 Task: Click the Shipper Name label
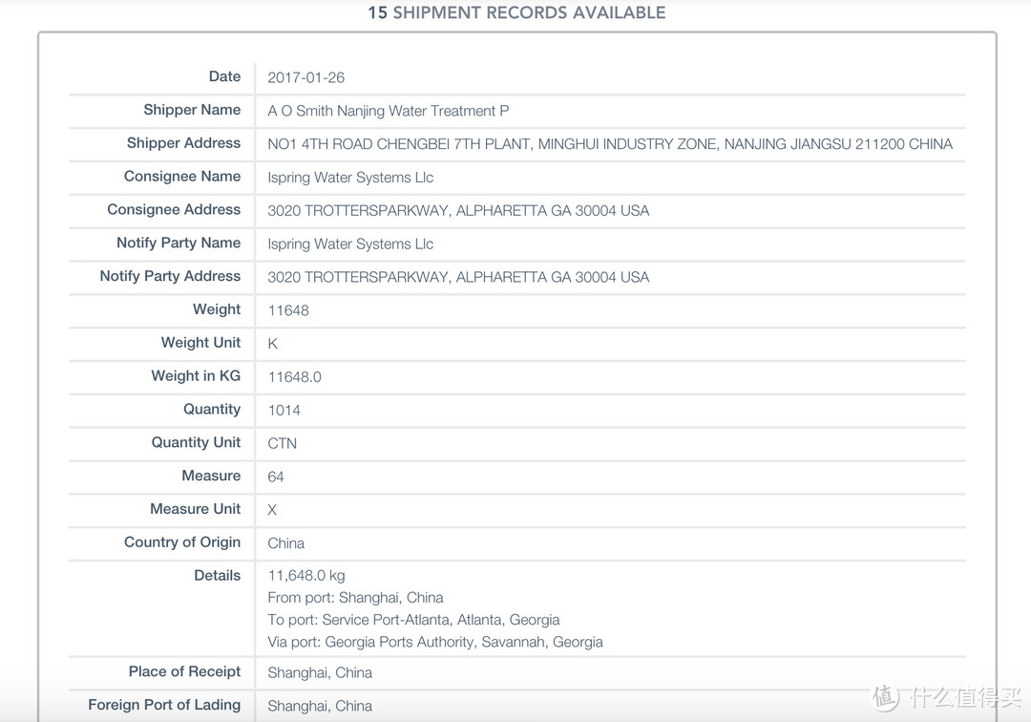click(x=192, y=110)
